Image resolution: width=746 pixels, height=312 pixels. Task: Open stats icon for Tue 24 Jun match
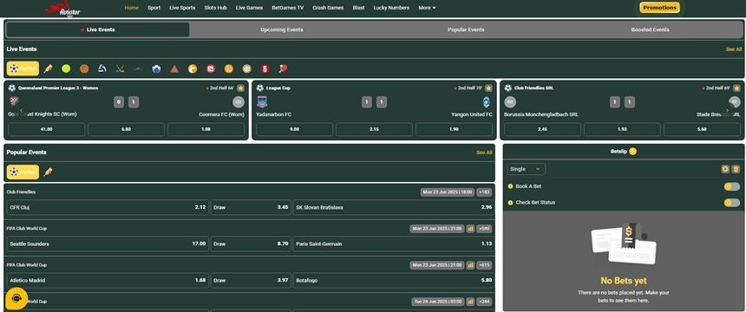tap(470, 302)
